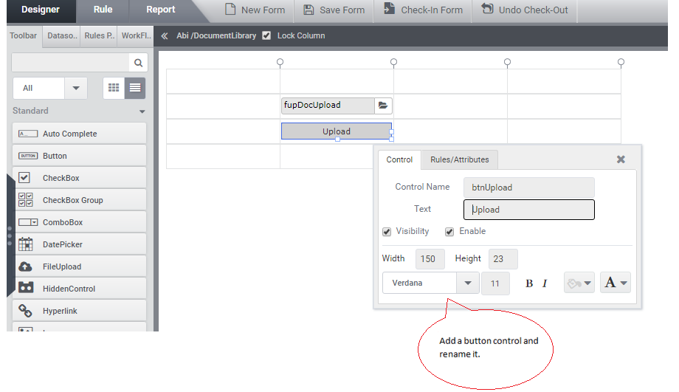679x392 pixels.
Task: Click folder browse icon on fupDocUpload
Action: point(383,106)
